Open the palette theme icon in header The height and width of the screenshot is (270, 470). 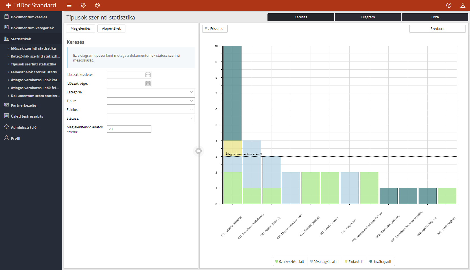[97, 5]
